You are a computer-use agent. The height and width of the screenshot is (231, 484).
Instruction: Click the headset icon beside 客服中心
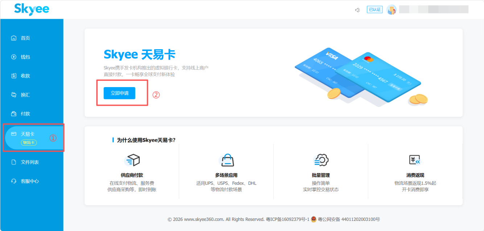pos(14,181)
